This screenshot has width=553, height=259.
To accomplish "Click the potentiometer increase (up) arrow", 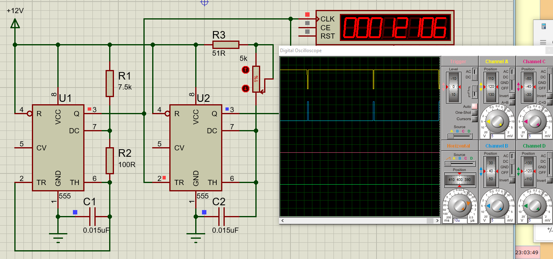I will (x=245, y=70).
